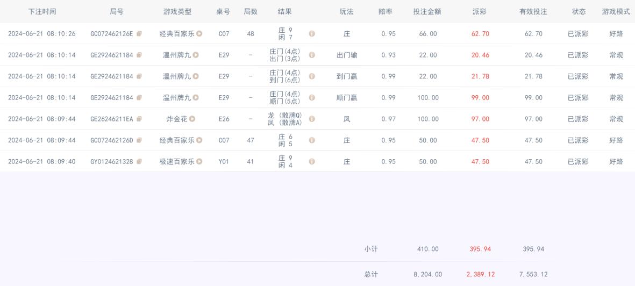Open result info for 到门(6点) result
This screenshot has width=635, height=286.
pyautogui.click(x=312, y=76)
